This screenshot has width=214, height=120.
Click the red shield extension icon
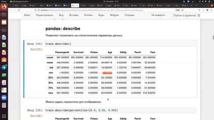coord(207,10)
